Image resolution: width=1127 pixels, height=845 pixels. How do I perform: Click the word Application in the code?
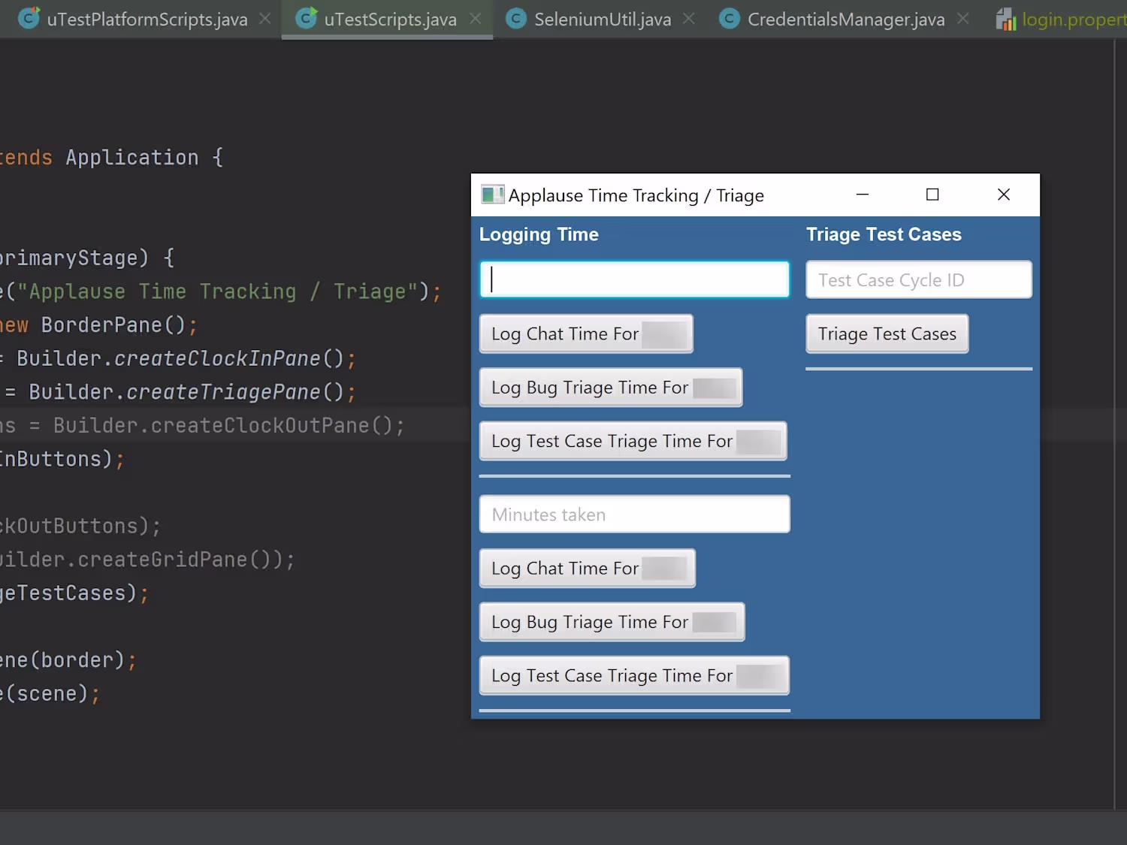point(132,158)
